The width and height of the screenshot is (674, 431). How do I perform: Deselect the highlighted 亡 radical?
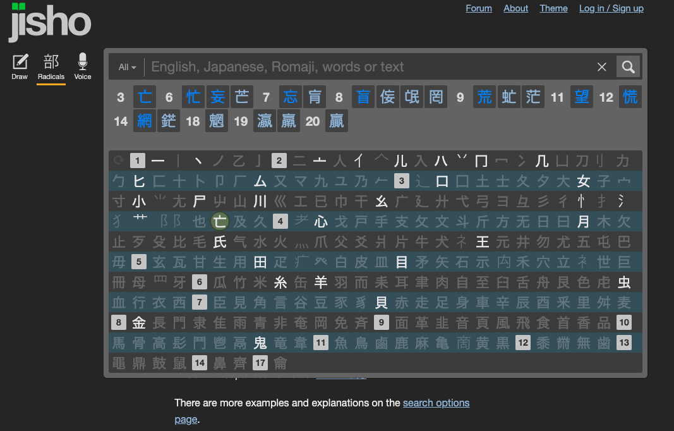(x=220, y=221)
